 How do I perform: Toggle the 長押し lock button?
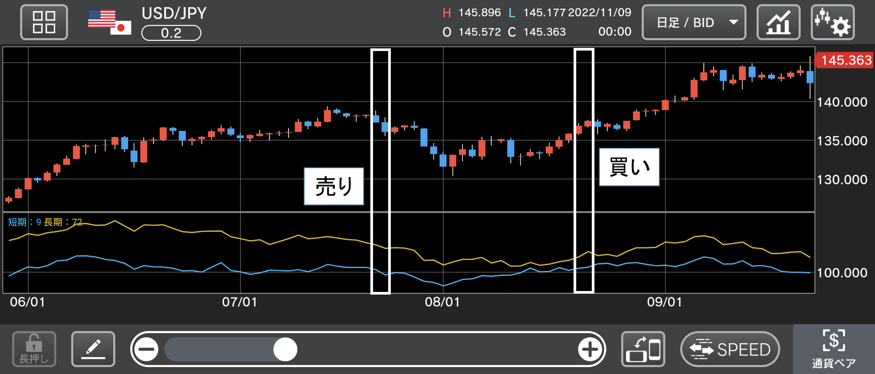click(x=34, y=349)
